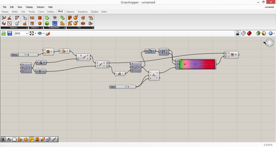Image resolution: width=276 pixels, height=147 pixels.
Task: Click the red sketch pencil icon
Action: coord(48,33)
